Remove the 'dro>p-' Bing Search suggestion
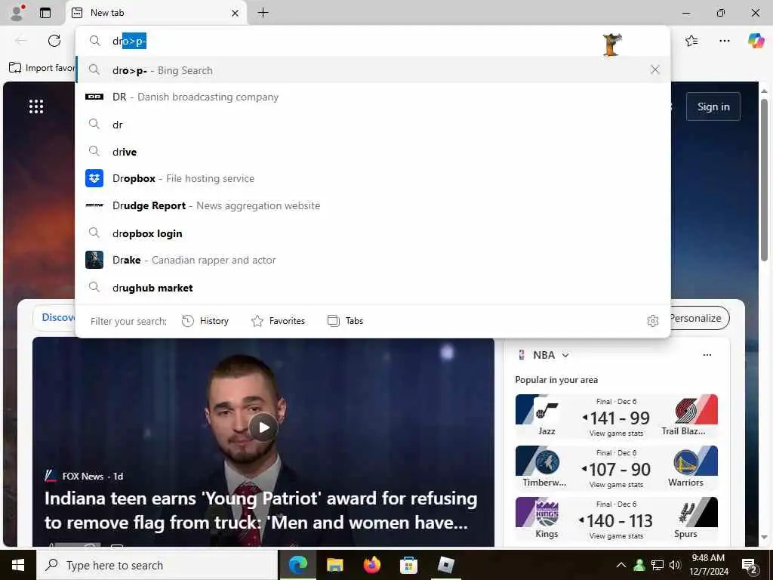The image size is (773, 580). tap(654, 69)
